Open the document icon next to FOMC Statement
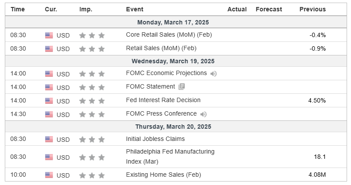 [182, 86]
